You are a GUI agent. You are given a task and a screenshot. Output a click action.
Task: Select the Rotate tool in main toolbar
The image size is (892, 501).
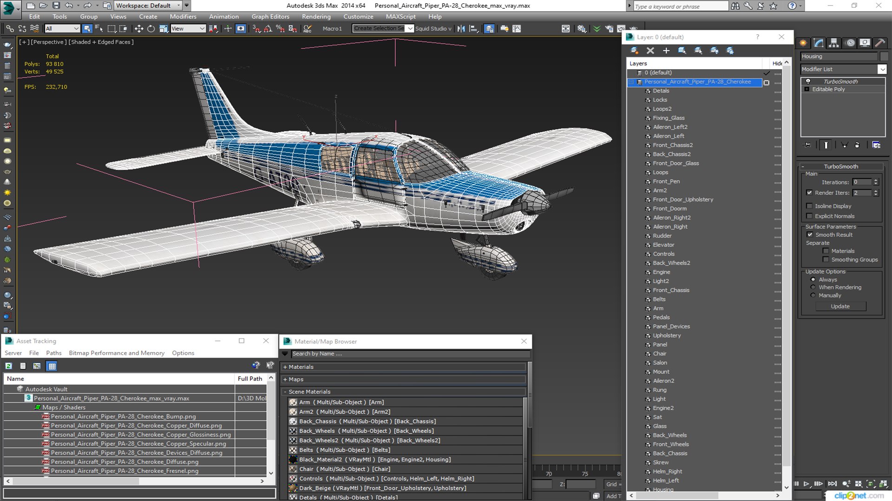click(x=151, y=29)
